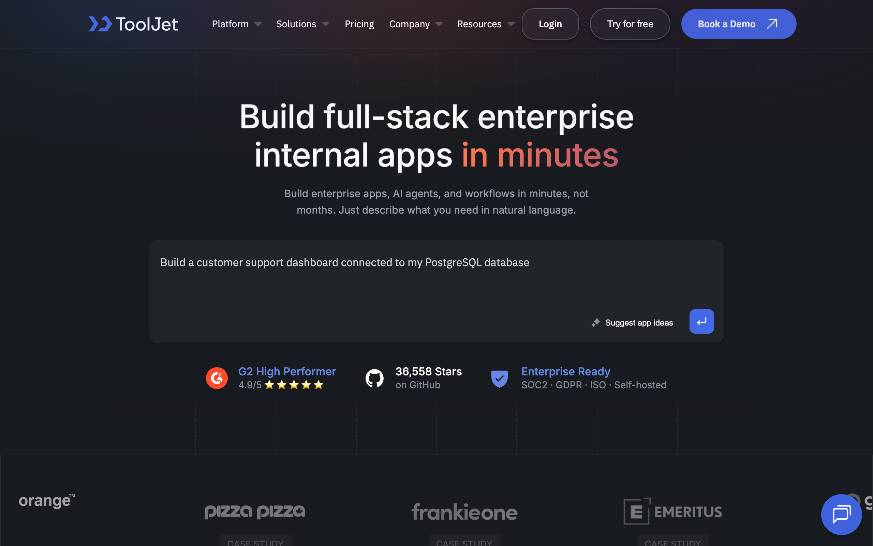
Task: Open the Enterprise Ready link
Action: 565,371
